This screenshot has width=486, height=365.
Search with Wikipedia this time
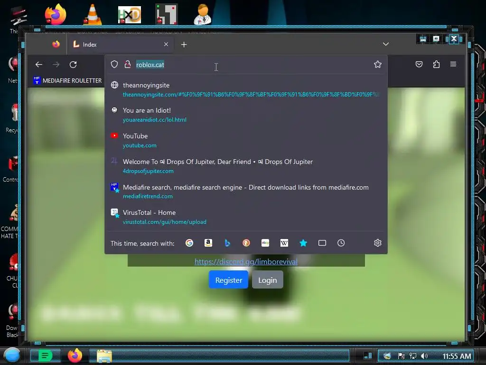pos(284,243)
